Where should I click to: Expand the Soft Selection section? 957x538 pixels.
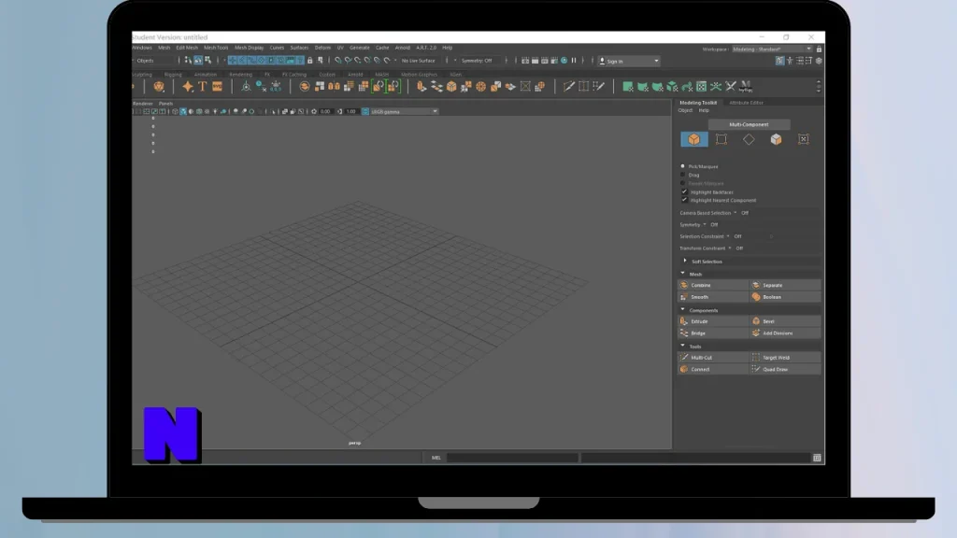pos(685,262)
